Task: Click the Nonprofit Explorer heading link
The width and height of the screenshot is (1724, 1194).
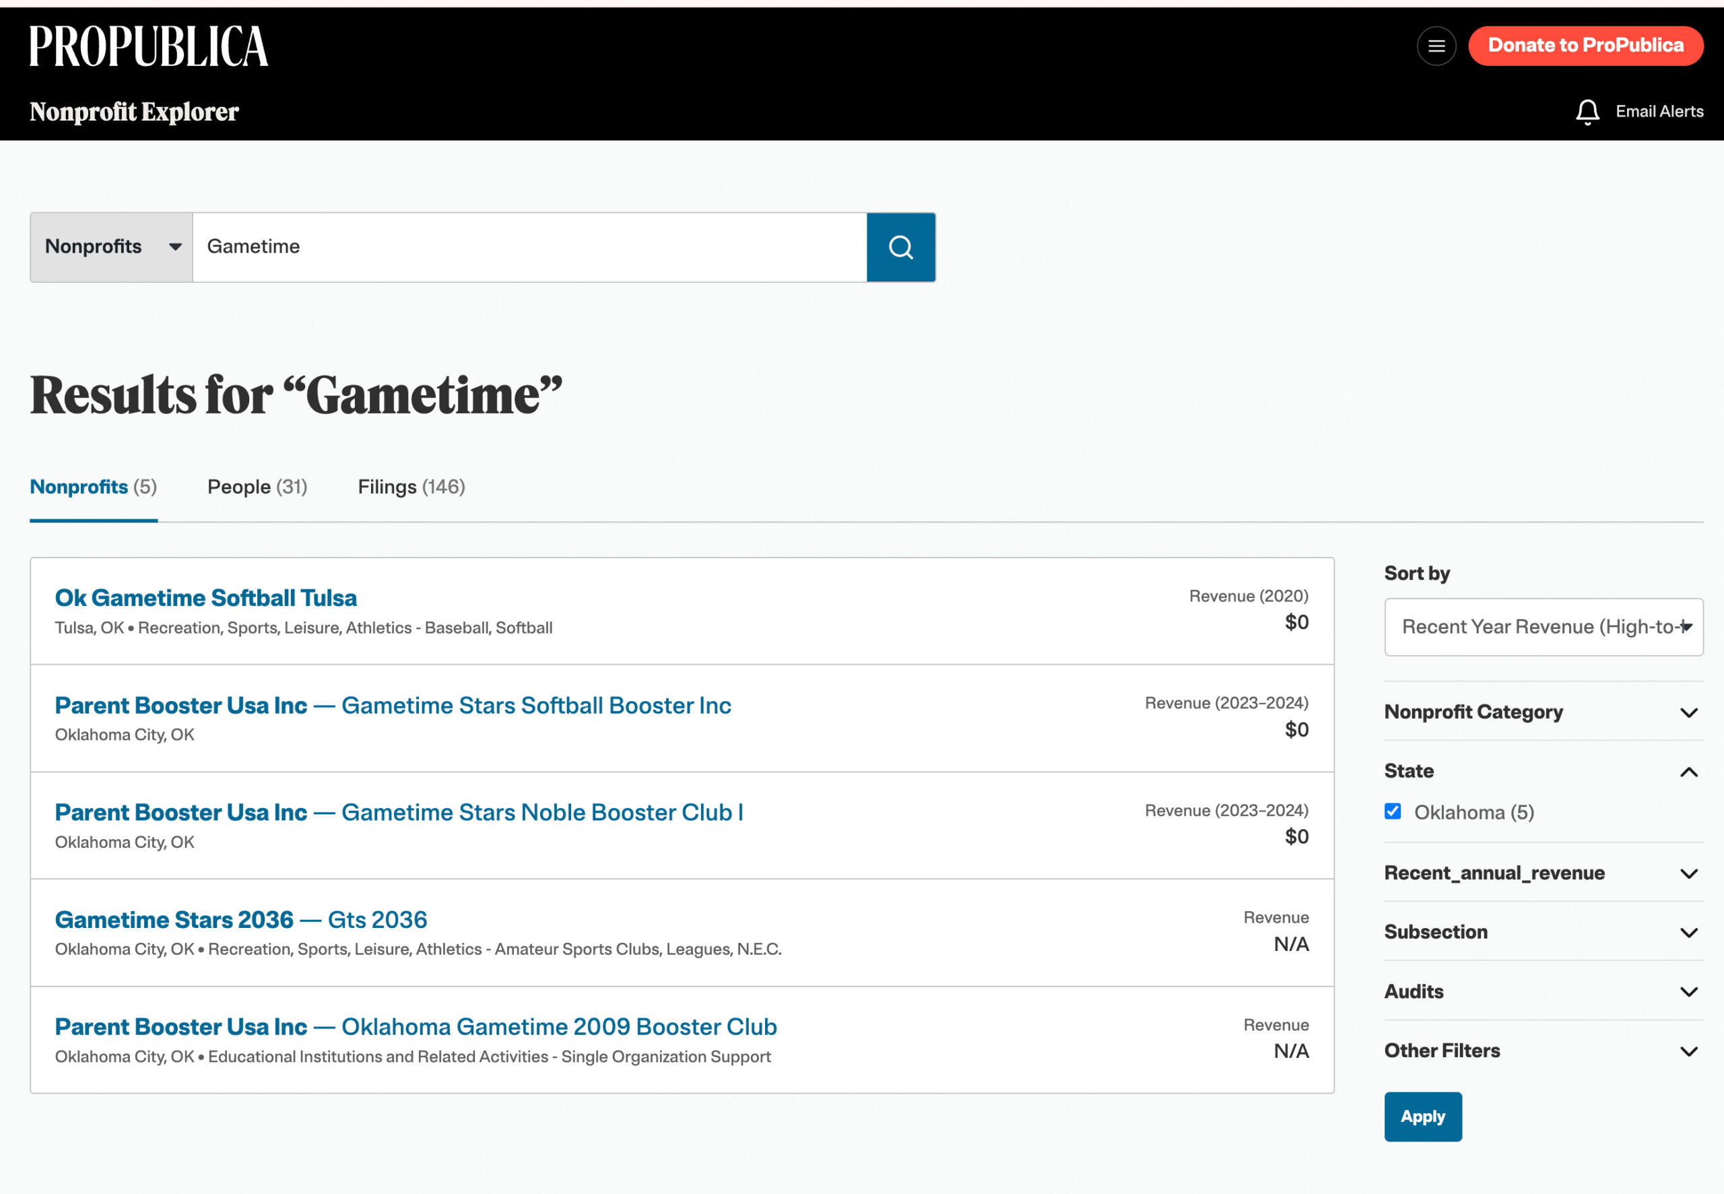Action: (x=134, y=112)
